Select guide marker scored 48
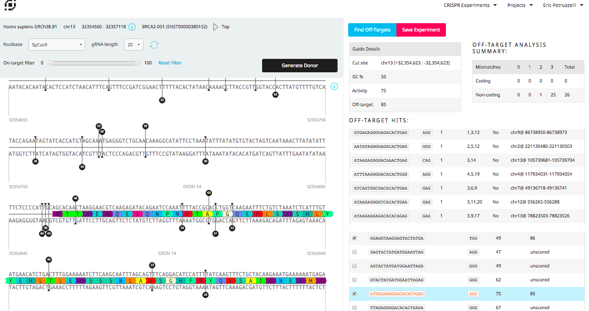 point(75,198)
